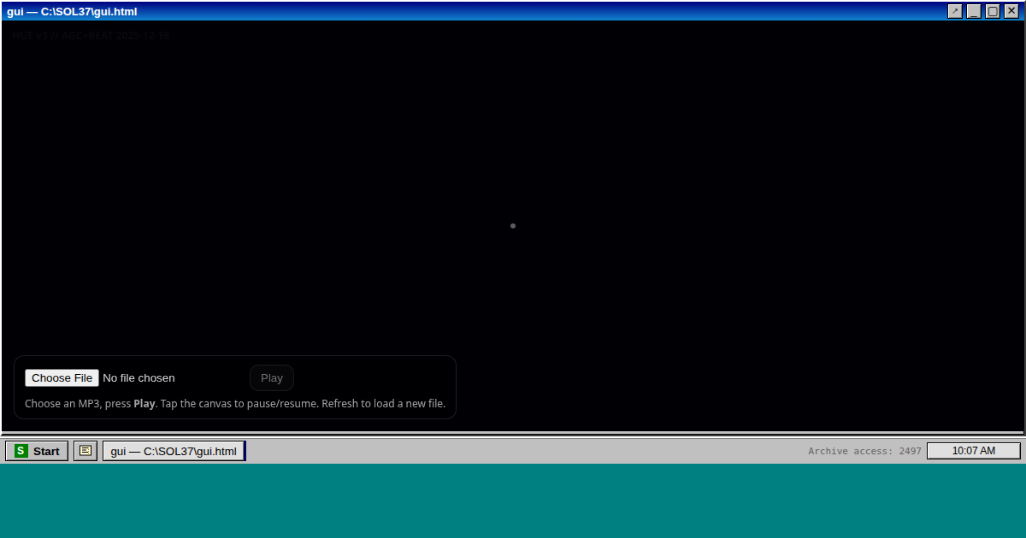Open the Start menu
The height and width of the screenshot is (538, 1026).
(x=37, y=451)
